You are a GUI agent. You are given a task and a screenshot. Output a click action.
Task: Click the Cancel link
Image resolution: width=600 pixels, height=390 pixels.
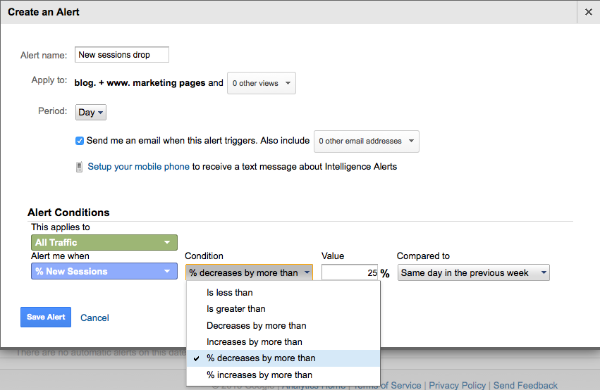(x=94, y=317)
